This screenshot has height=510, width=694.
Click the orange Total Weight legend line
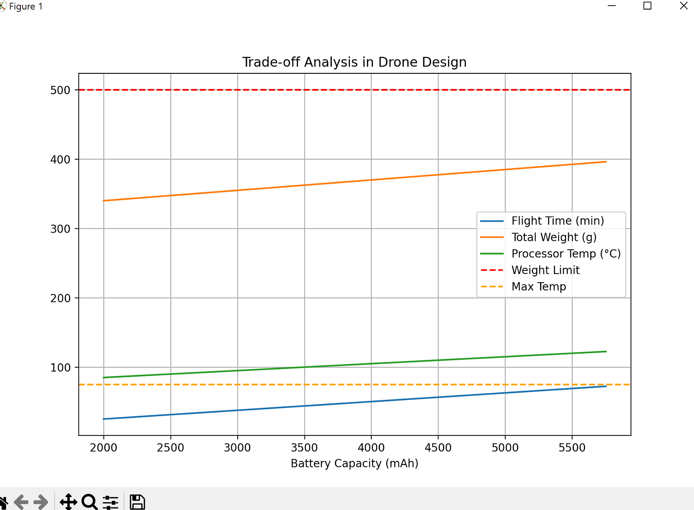492,237
